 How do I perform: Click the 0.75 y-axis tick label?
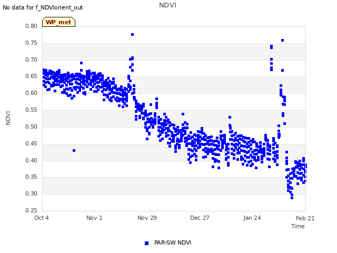32,43
